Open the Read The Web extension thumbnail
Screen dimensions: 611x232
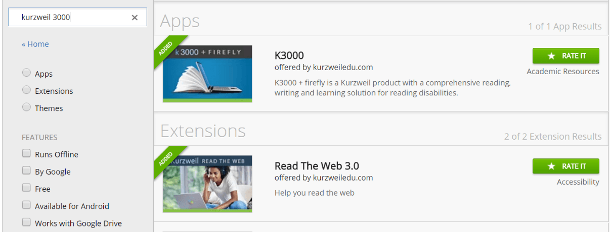(x=207, y=184)
